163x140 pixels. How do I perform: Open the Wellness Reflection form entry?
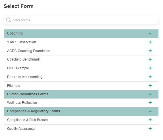[81, 103]
